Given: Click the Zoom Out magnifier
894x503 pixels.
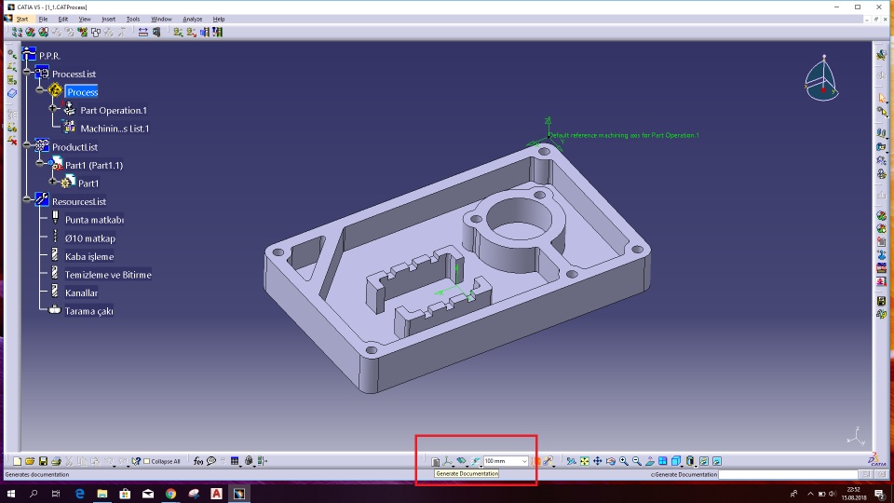Looking at the screenshot, I should pos(637,461).
